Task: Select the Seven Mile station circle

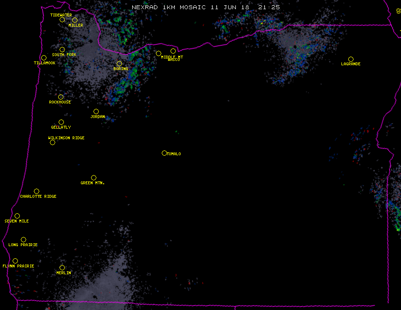Action: (x=17, y=216)
